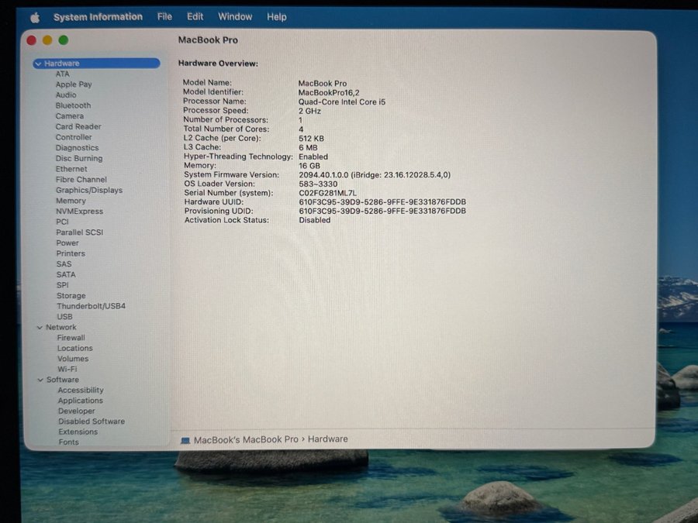Open the File menu
The image size is (698, 523).
tap(164, 17)
